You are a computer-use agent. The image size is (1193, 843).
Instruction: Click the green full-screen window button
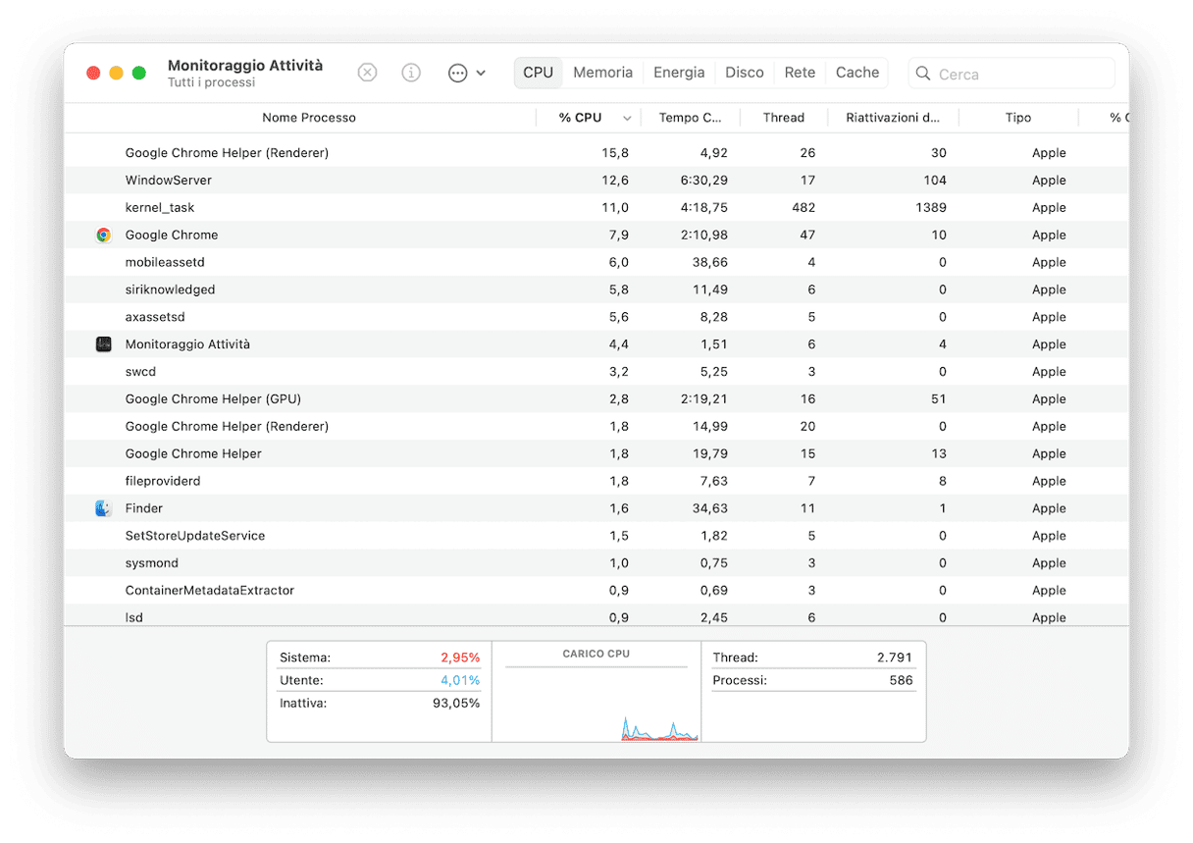pyautogui.click(x=139, y=73)
